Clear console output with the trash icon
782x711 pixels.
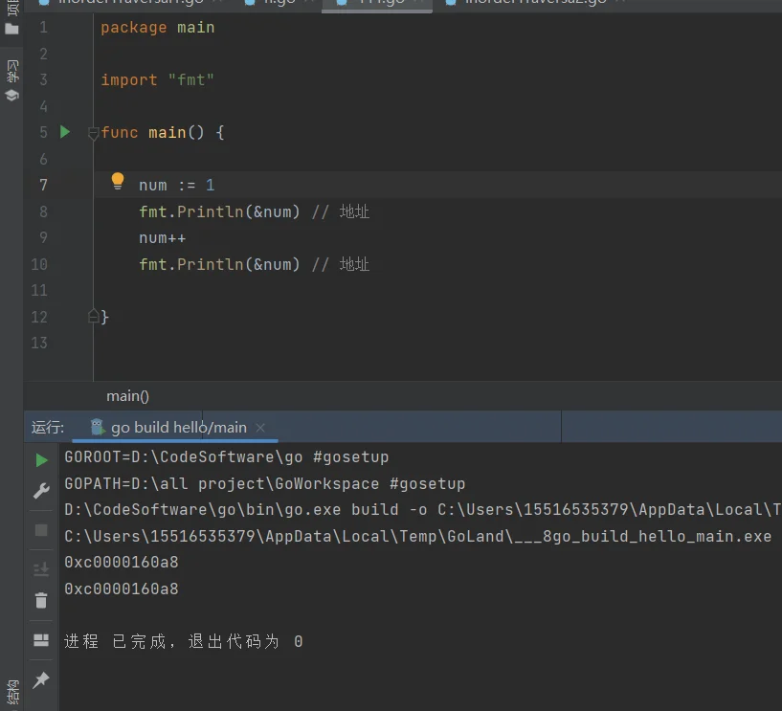click(41, 600)
